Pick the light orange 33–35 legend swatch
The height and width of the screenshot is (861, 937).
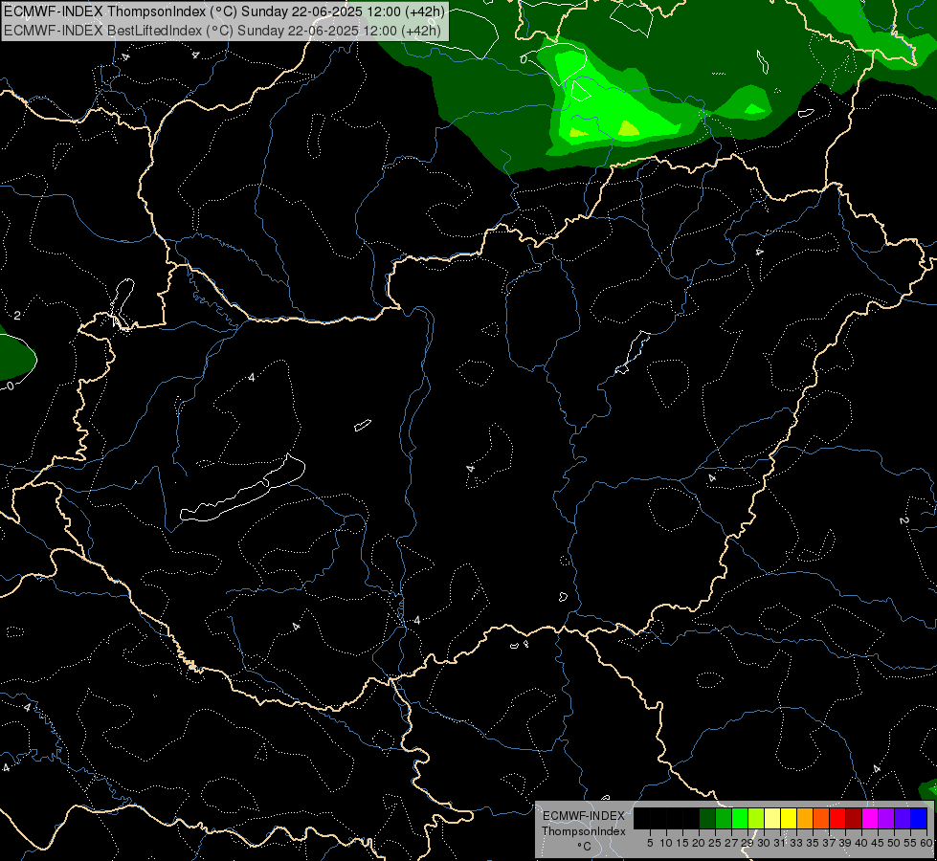pyautogui.click(x=804, y=818)
